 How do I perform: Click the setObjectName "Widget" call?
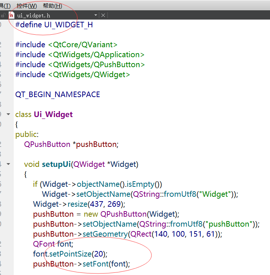click(x=140, y=194)
